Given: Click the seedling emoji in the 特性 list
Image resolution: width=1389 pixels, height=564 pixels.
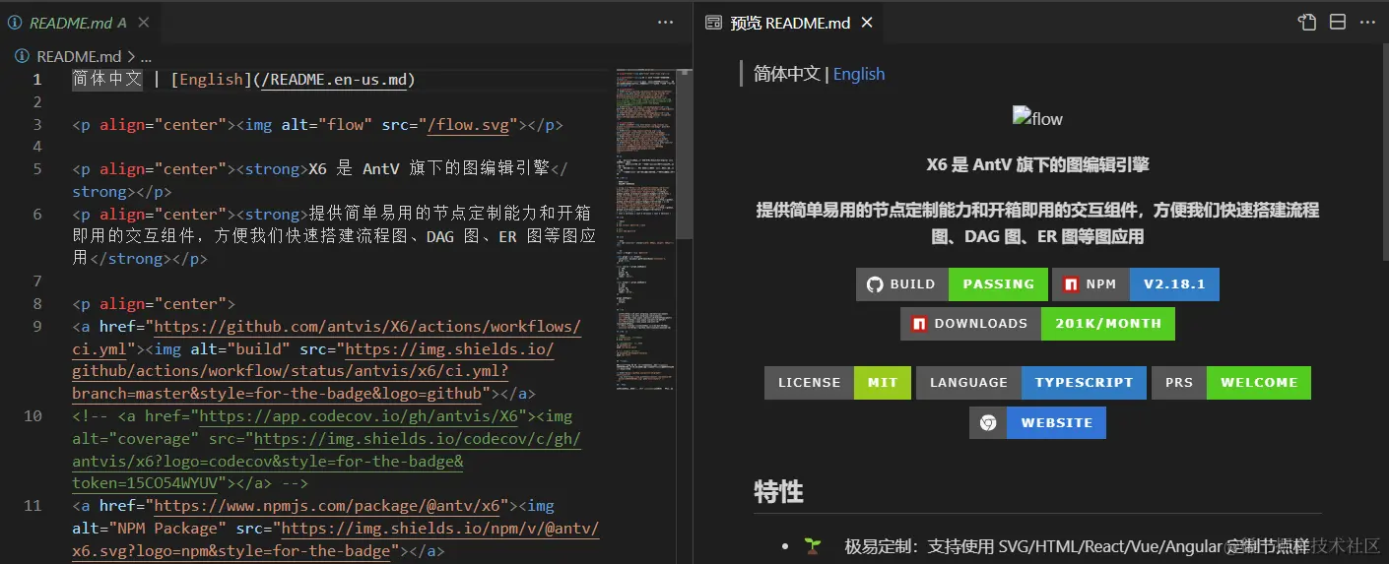Looking at the screenshot, I should [813, 545].
